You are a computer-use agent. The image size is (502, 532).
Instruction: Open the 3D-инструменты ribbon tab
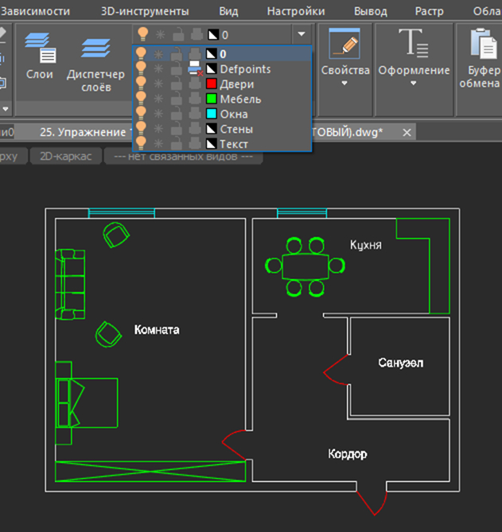(x=145, y=11)
